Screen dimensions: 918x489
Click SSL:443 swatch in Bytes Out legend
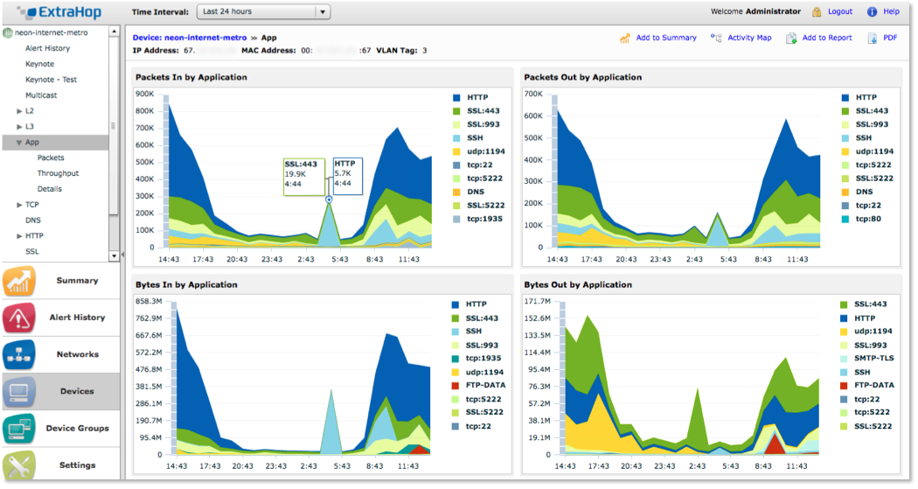point(845,304)
